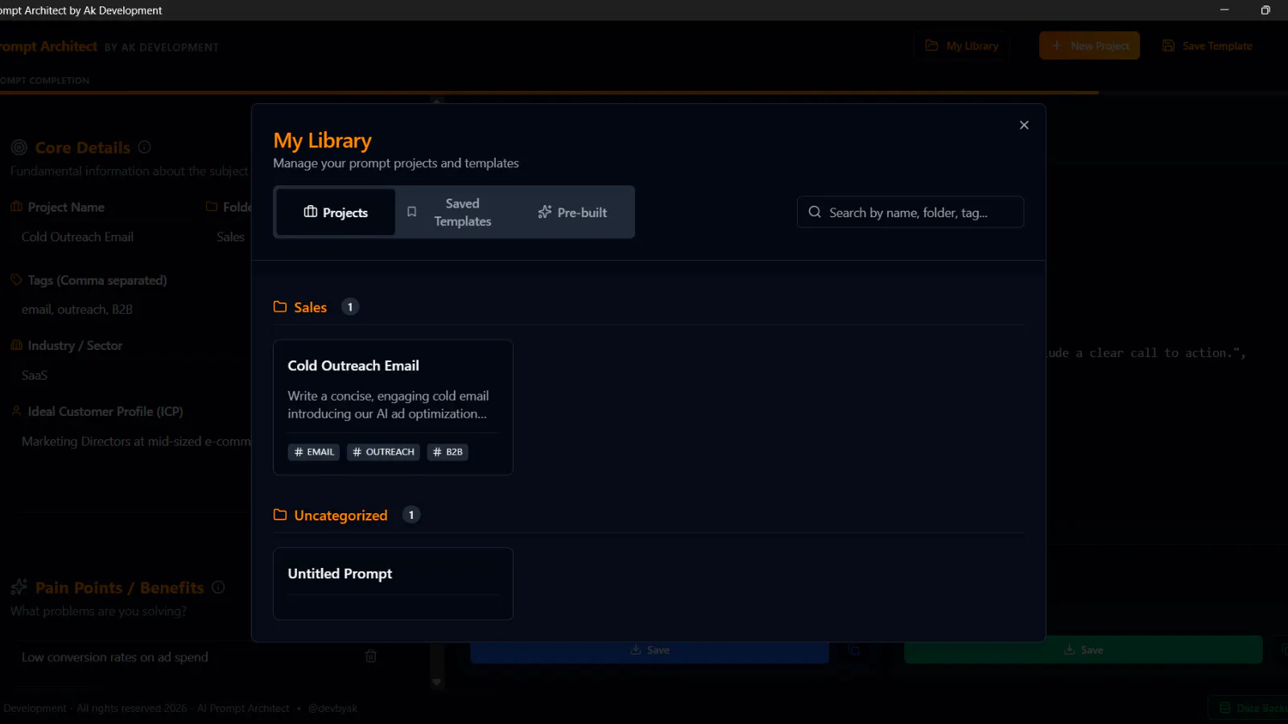This screenshot has width=1288, height=724.
Task: Click the Uncategorized folder icon
Action: [280, 515]
